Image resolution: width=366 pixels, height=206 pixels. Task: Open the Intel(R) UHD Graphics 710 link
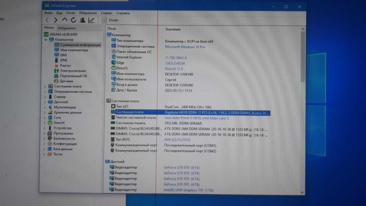(x=188, y=190)
